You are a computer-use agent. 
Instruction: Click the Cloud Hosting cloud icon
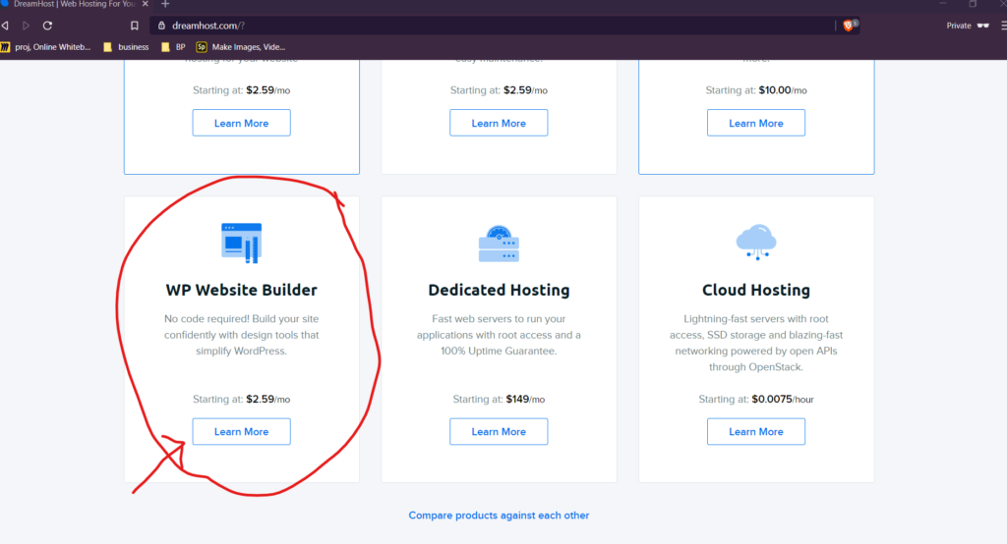756,242
